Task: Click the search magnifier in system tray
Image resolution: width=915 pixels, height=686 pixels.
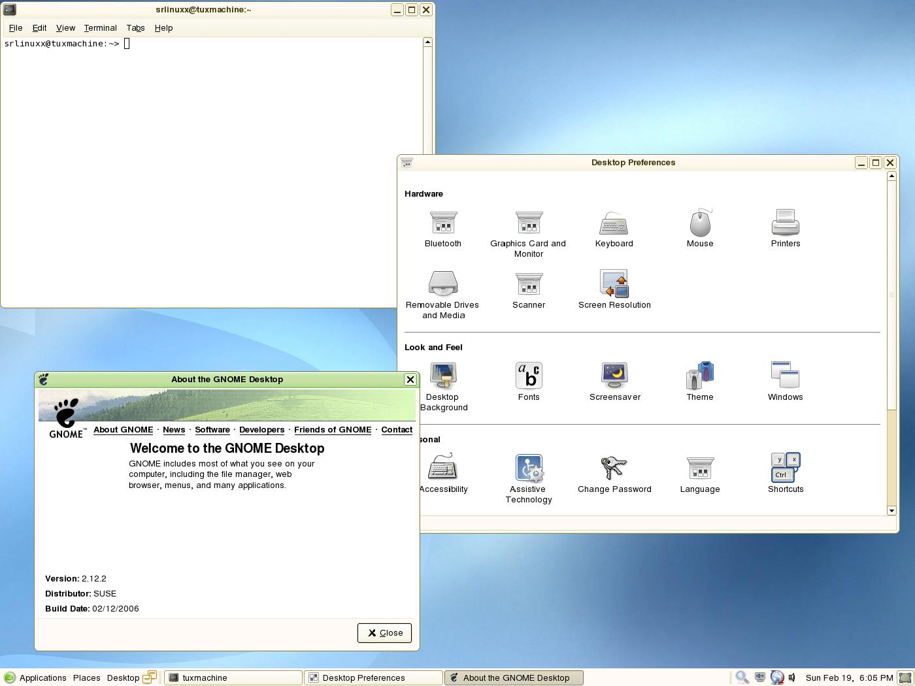Action: coord(742,678)
